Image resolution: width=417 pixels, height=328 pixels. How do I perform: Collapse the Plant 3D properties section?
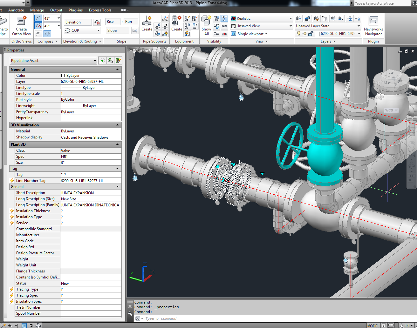pos(117,144)
